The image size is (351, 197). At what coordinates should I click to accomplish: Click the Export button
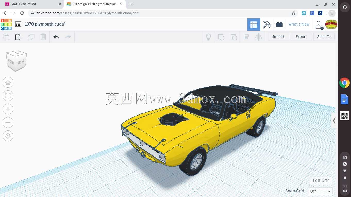[x=301, y=37]
